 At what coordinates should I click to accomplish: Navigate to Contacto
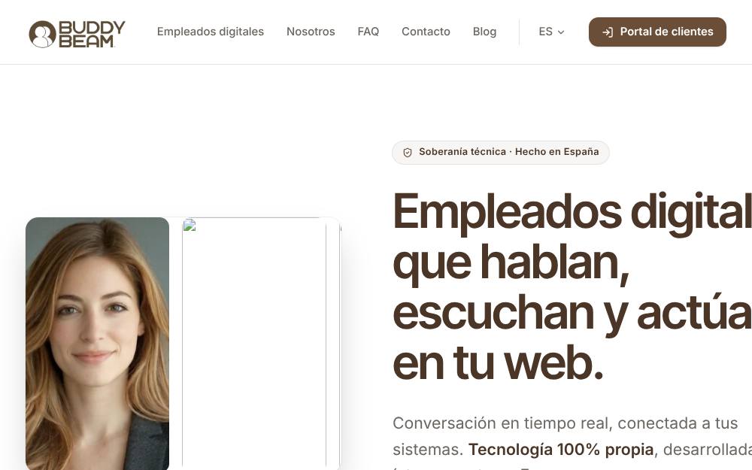[x=426, y=32]
